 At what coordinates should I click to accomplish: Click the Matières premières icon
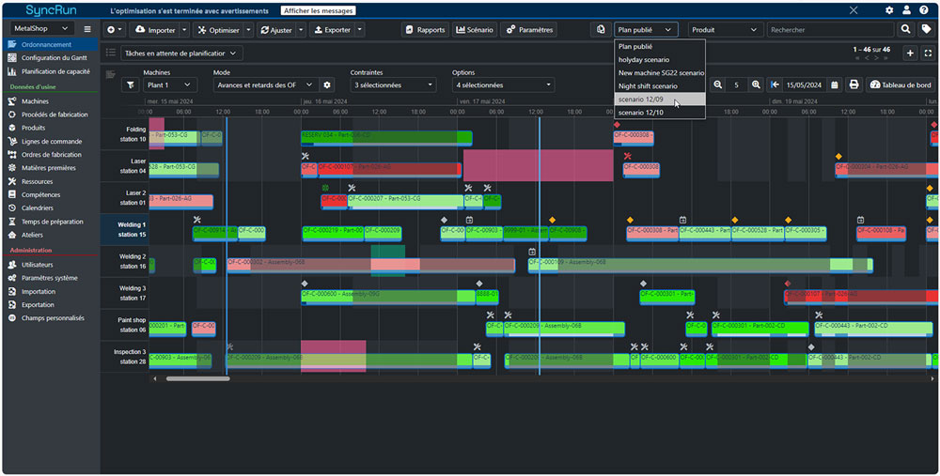click(12, 168)
